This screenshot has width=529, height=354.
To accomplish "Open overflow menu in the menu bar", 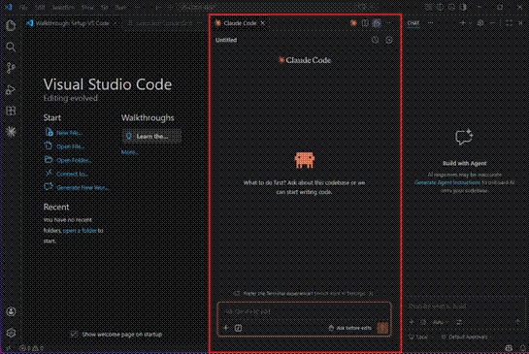I will [x=137, y=7].
